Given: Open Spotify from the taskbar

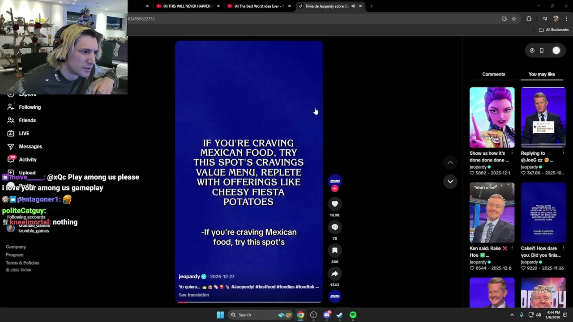Looking at the screenshot, I should click(353, 315).
